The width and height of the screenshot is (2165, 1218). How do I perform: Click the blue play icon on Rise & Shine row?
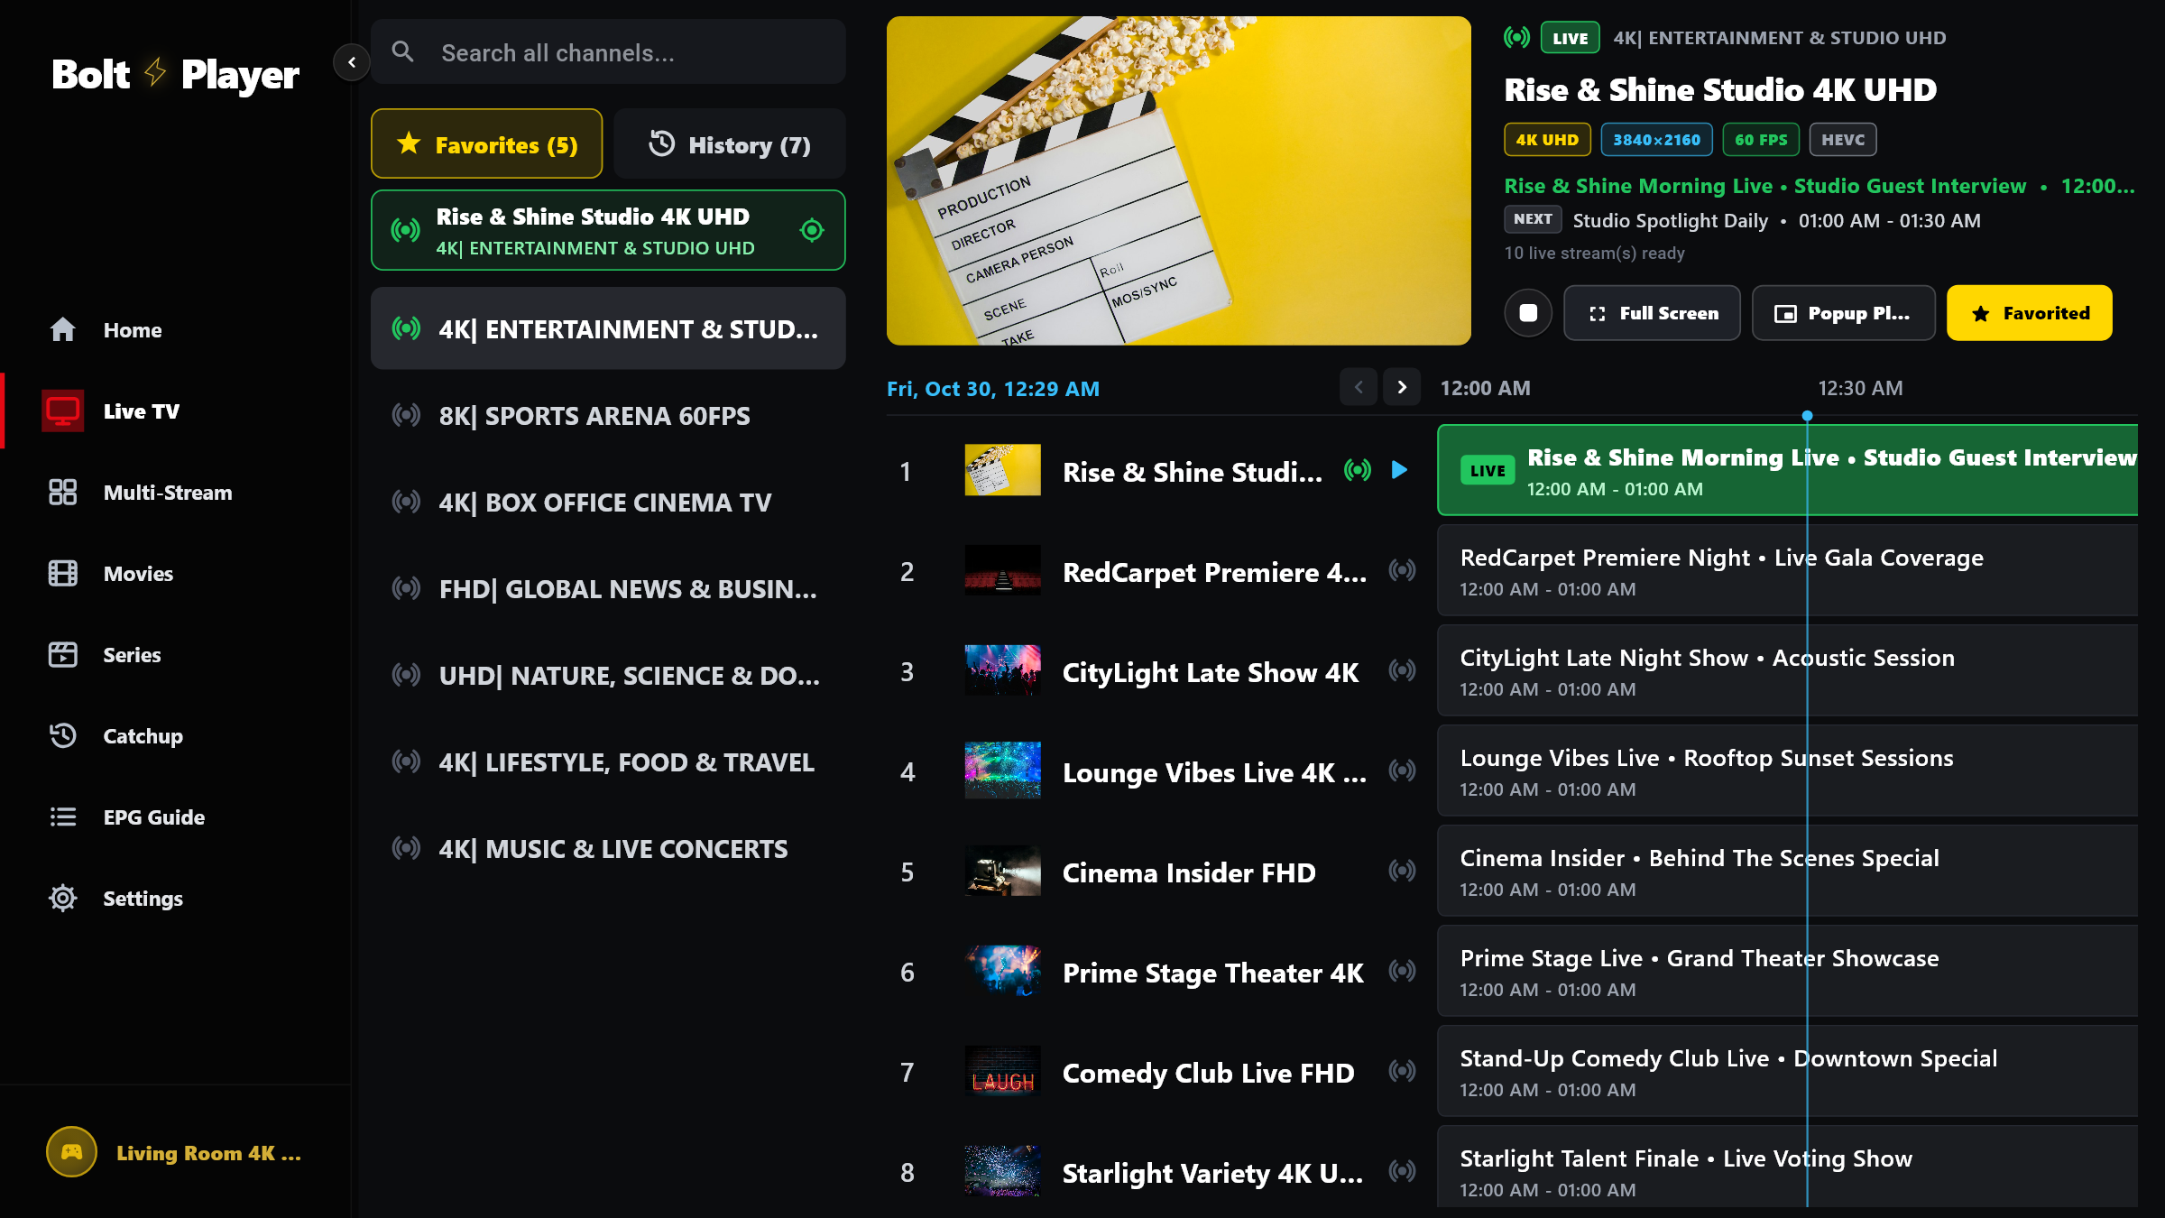pyautogui.click(x=1399, y=470)
